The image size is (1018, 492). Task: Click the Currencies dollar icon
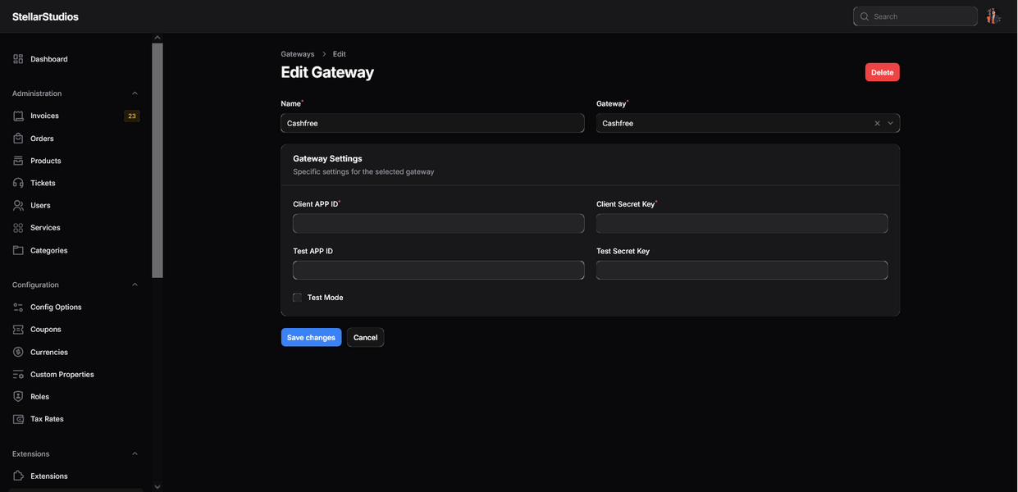pyautogui.click(x=18, y=352)
